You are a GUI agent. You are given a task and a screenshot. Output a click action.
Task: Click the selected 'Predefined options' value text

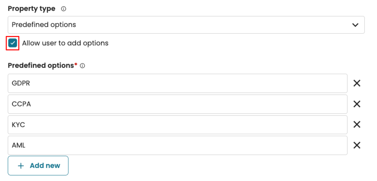44,25
